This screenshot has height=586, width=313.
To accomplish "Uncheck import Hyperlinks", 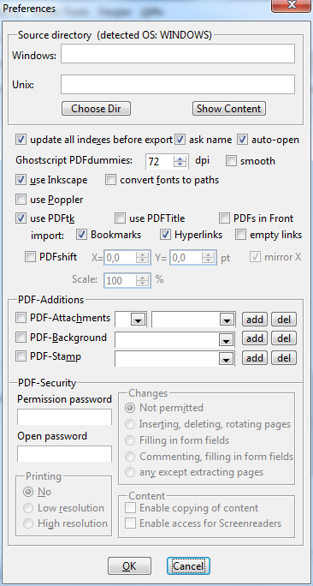I will 165,235.
